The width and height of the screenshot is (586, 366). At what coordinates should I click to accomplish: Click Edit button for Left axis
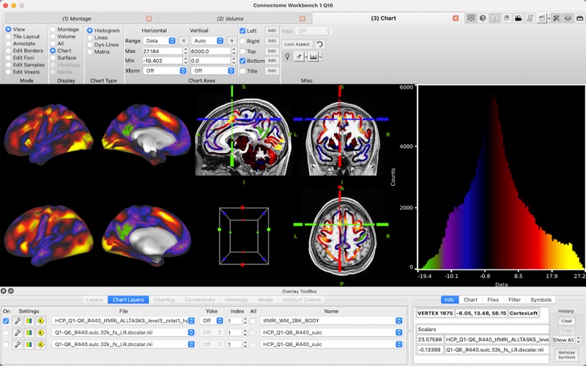pyautogui.click(x=272, y=31)
